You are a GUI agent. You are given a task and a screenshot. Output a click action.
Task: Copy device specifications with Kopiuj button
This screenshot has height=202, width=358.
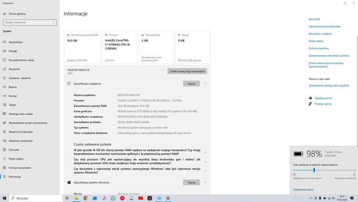pos(191,84)
